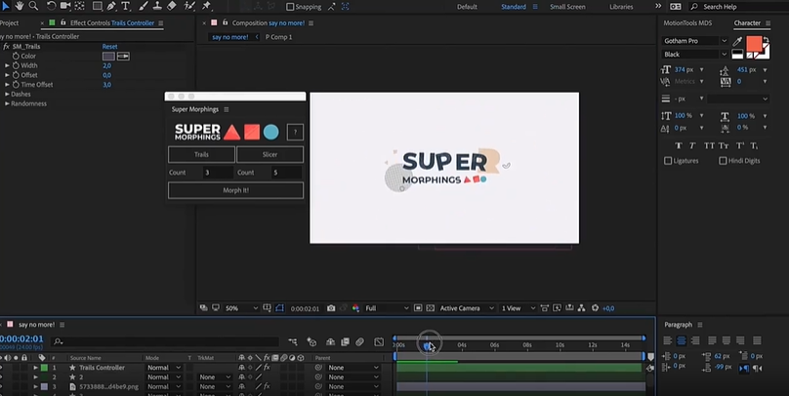Switch to Libraries workspace

pyautogui.click(x=621, y=7)
